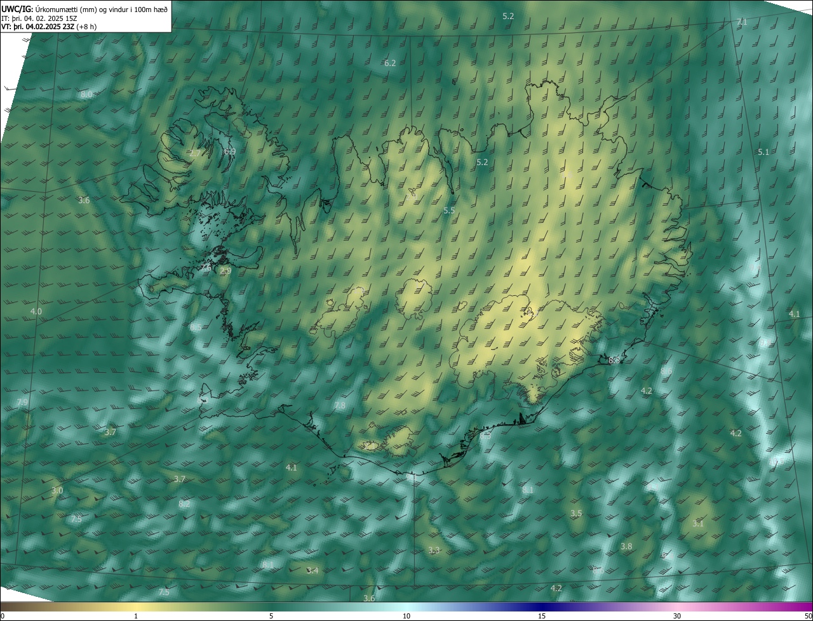Click the 3.4 value label on the map
This screenshot has height=621, width=813.
pyautogui.click(x=312, y=570)
